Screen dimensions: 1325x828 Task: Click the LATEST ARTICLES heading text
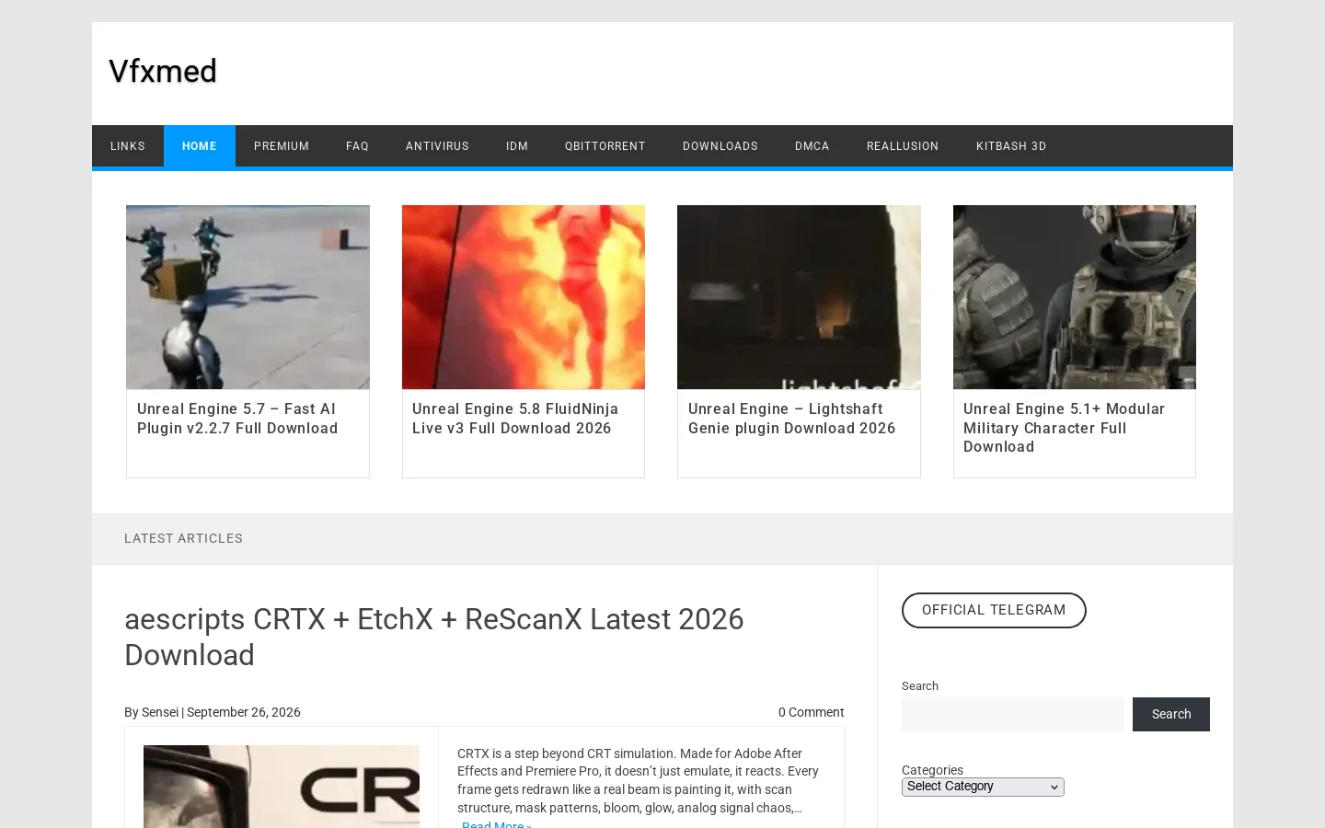click(183, 538)
